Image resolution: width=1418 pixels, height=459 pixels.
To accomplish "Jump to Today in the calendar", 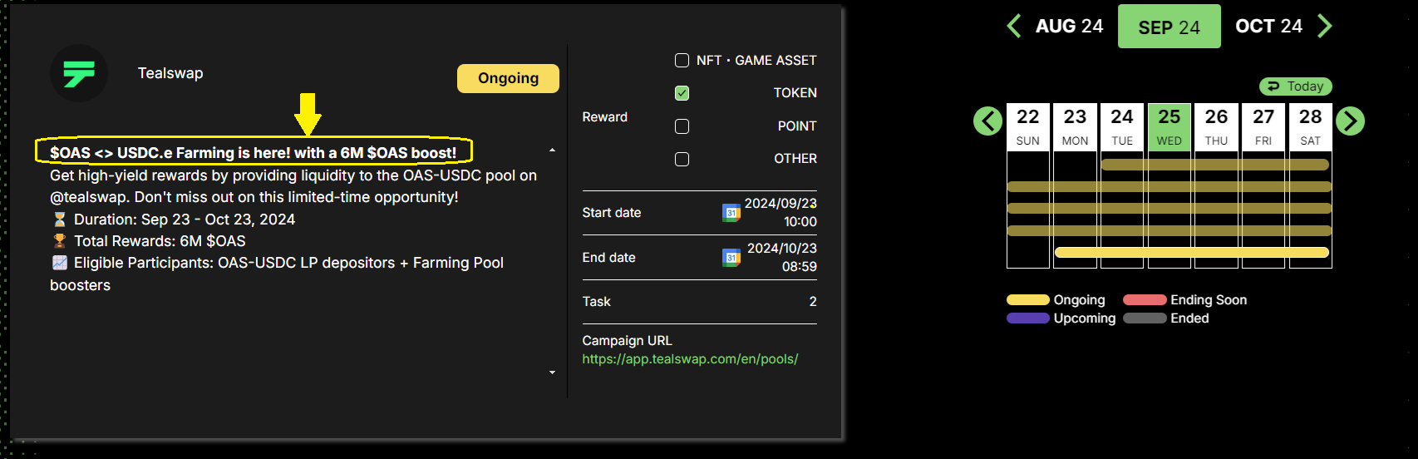I will [1295, 86].
